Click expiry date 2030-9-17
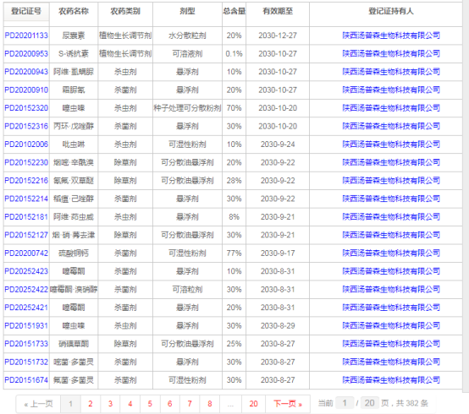The width and height of the screenshot is (469, 414). tap(278, 253)
